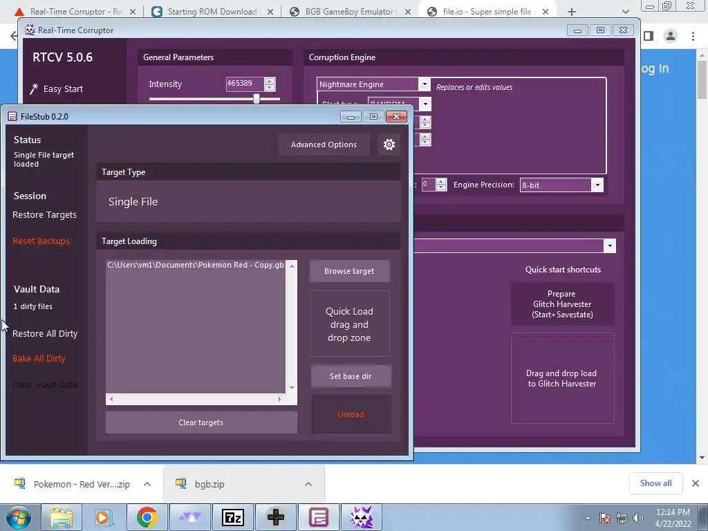Click the Intensity slider handle
Screen dimensions: 708x531
pyautogui.click(x=257, y=98)
